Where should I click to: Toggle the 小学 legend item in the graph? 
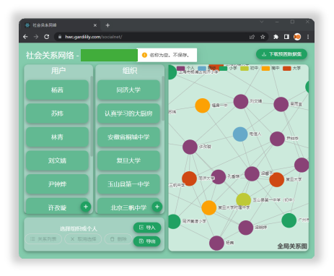[x=228, y=69]
